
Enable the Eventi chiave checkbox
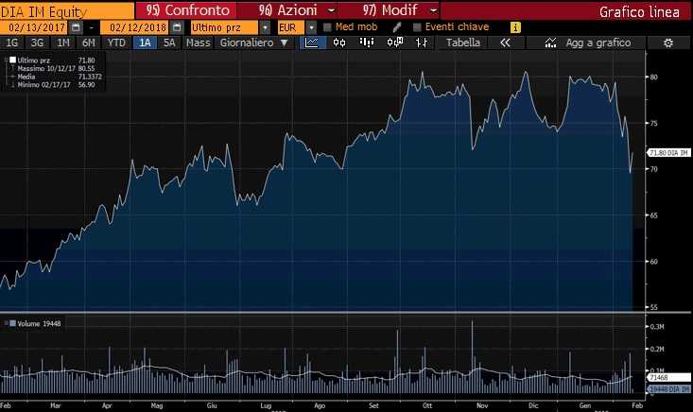417,27
